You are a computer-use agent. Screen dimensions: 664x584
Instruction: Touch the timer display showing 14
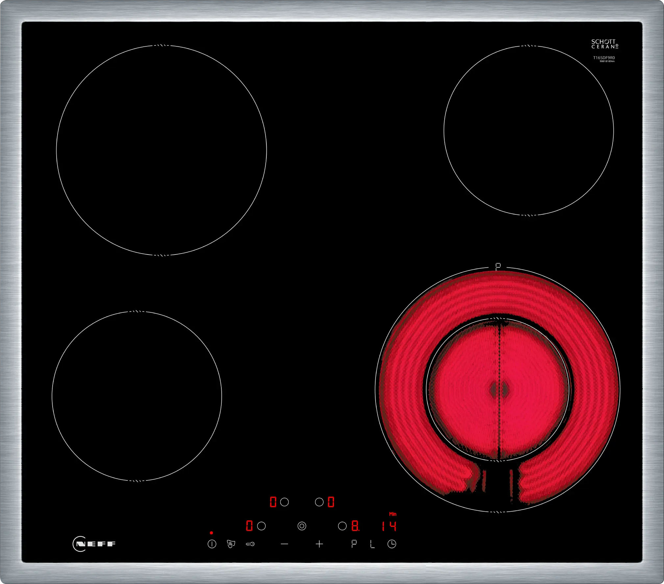pyautogui.click(x=389, y=526)
